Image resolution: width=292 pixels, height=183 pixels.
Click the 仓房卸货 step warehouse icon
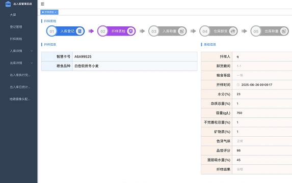[233, 31]
